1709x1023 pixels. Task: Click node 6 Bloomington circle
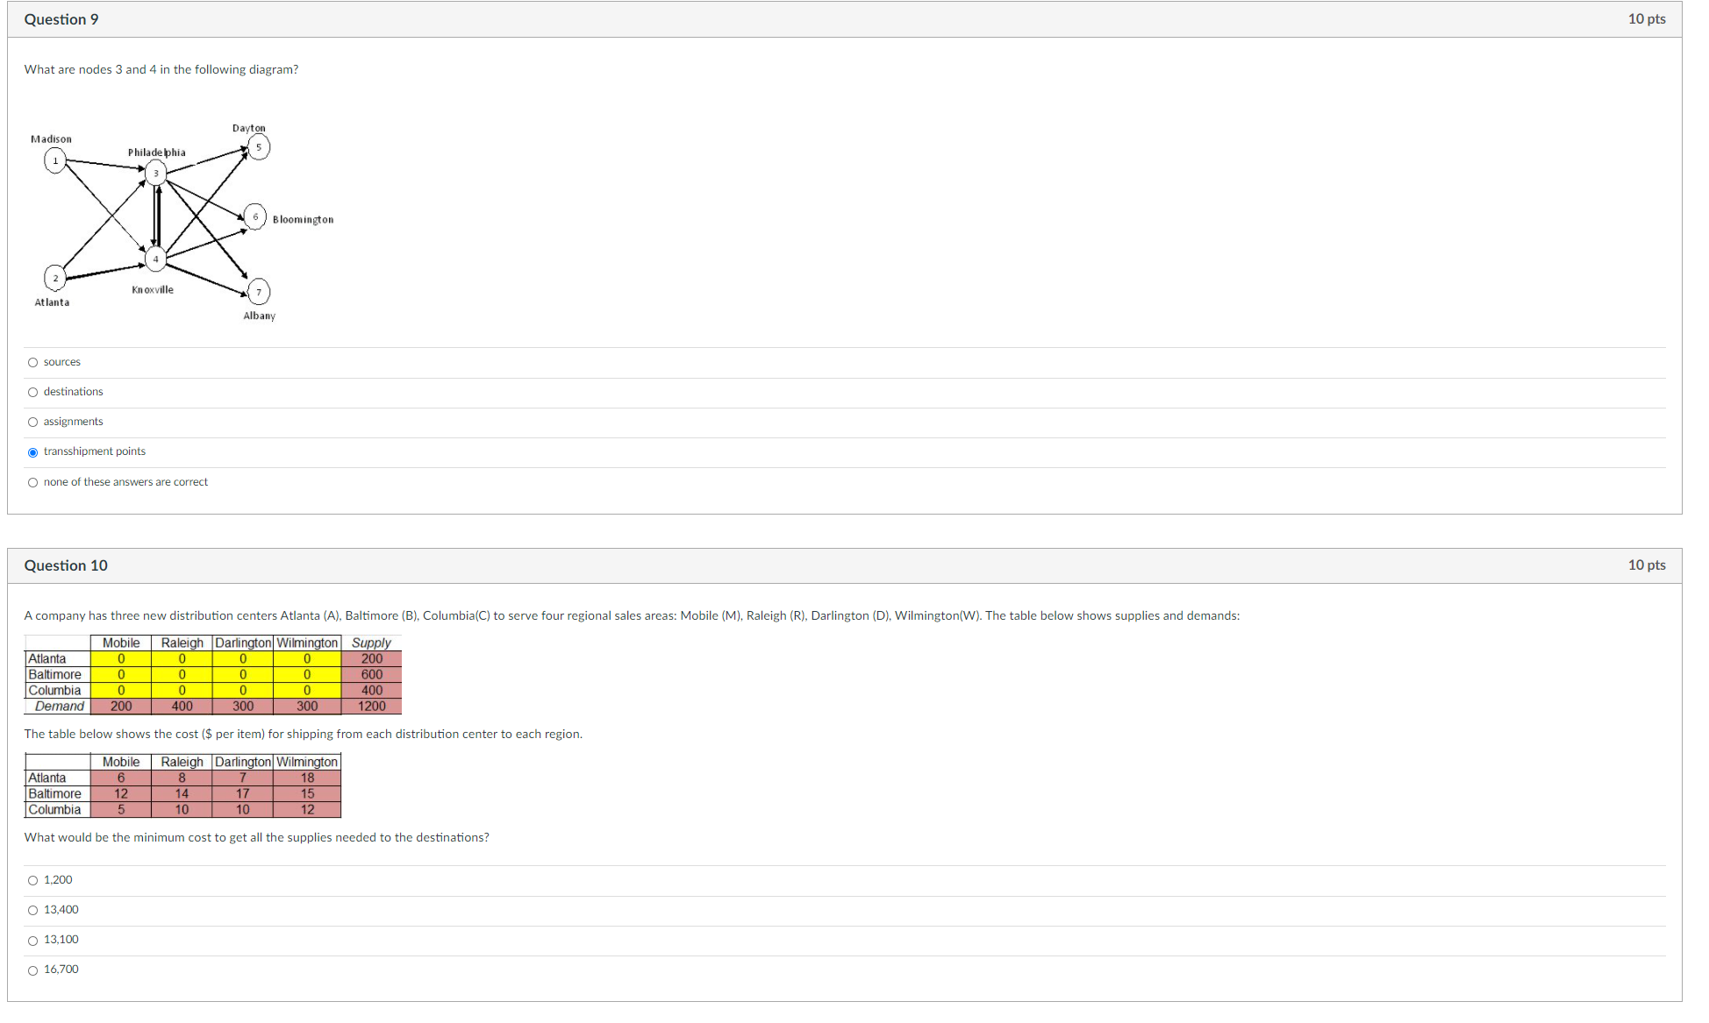coord(255,217)
